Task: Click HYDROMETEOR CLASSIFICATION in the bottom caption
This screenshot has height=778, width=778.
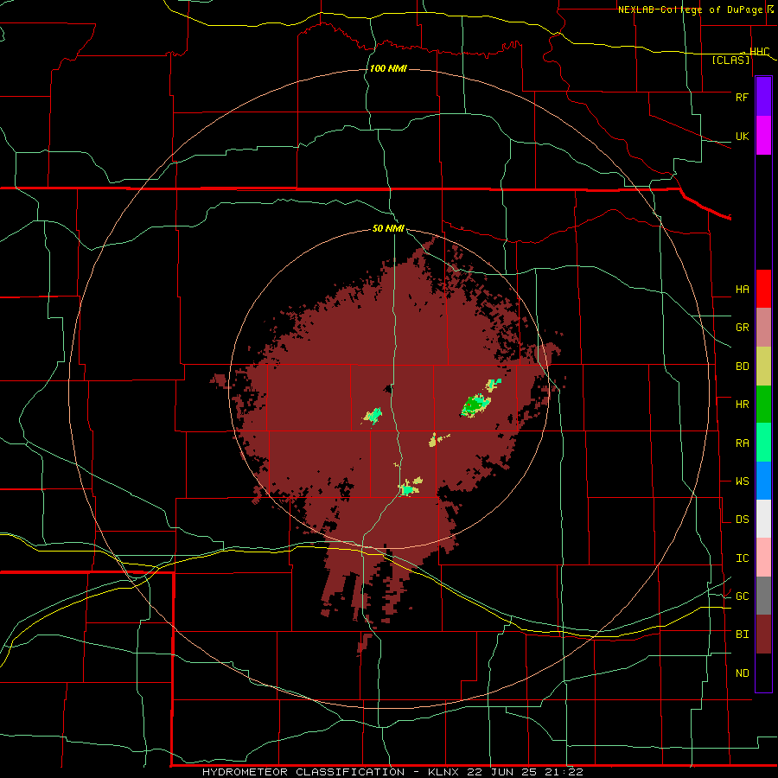Action: pos(303,772)
